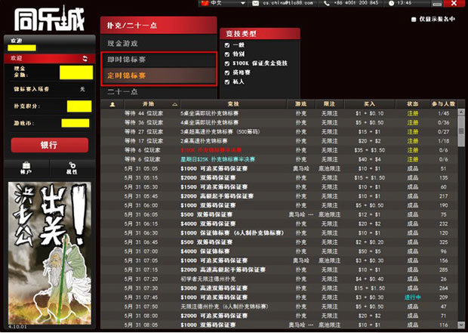Open the 洪七公 出关 promotional banner

pyautogui.click(x=50, y=253)
